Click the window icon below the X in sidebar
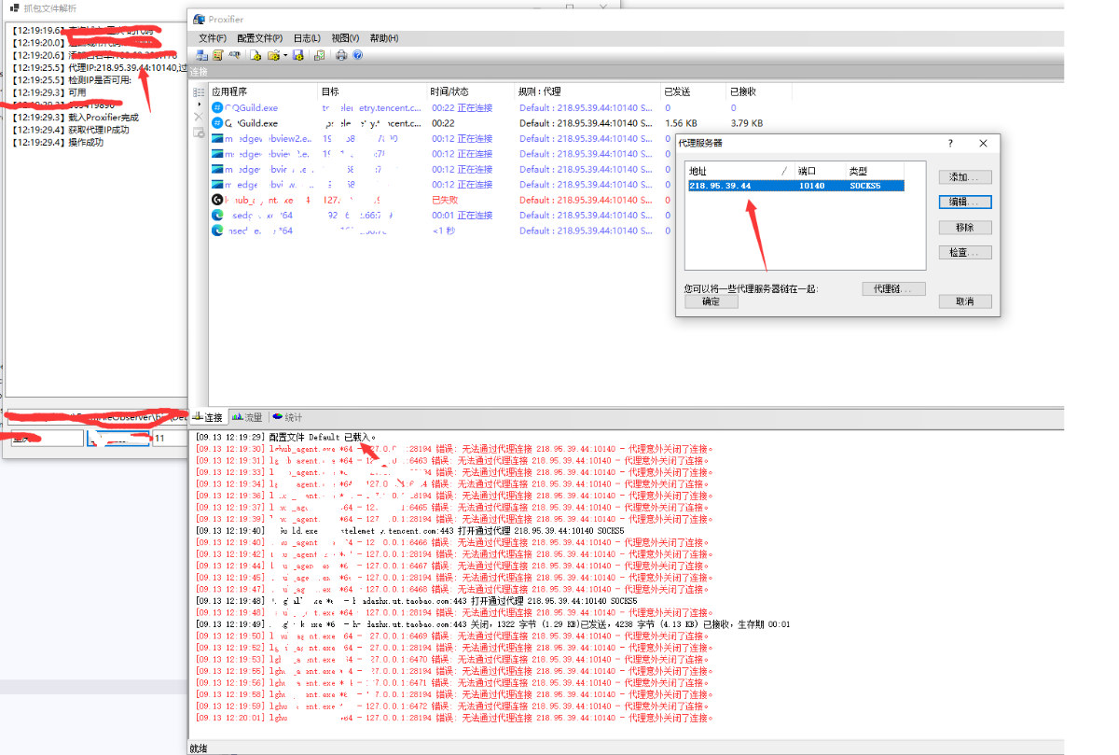Image resolution: width=1119 pixels, height=755 pixels. [198, 133]
